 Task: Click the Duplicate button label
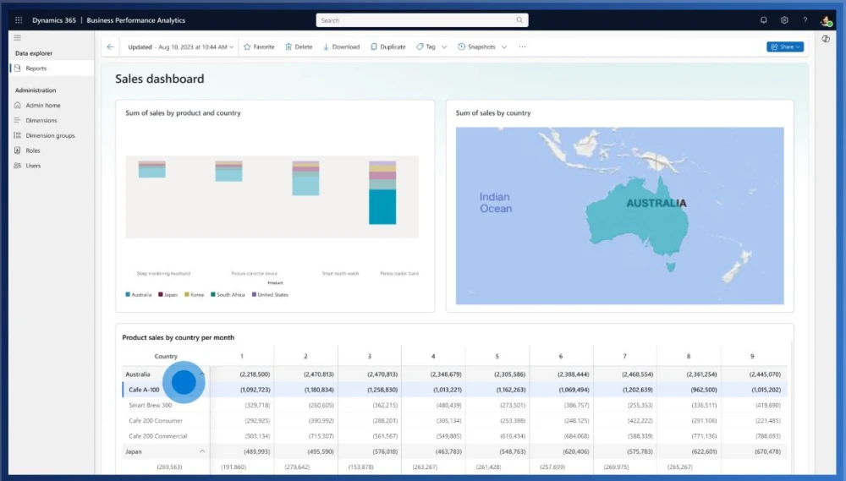coord(393,46)
